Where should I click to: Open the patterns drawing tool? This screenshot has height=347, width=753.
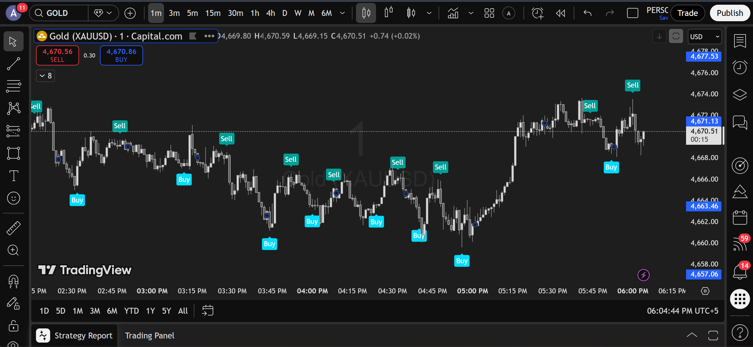[13, 108]
